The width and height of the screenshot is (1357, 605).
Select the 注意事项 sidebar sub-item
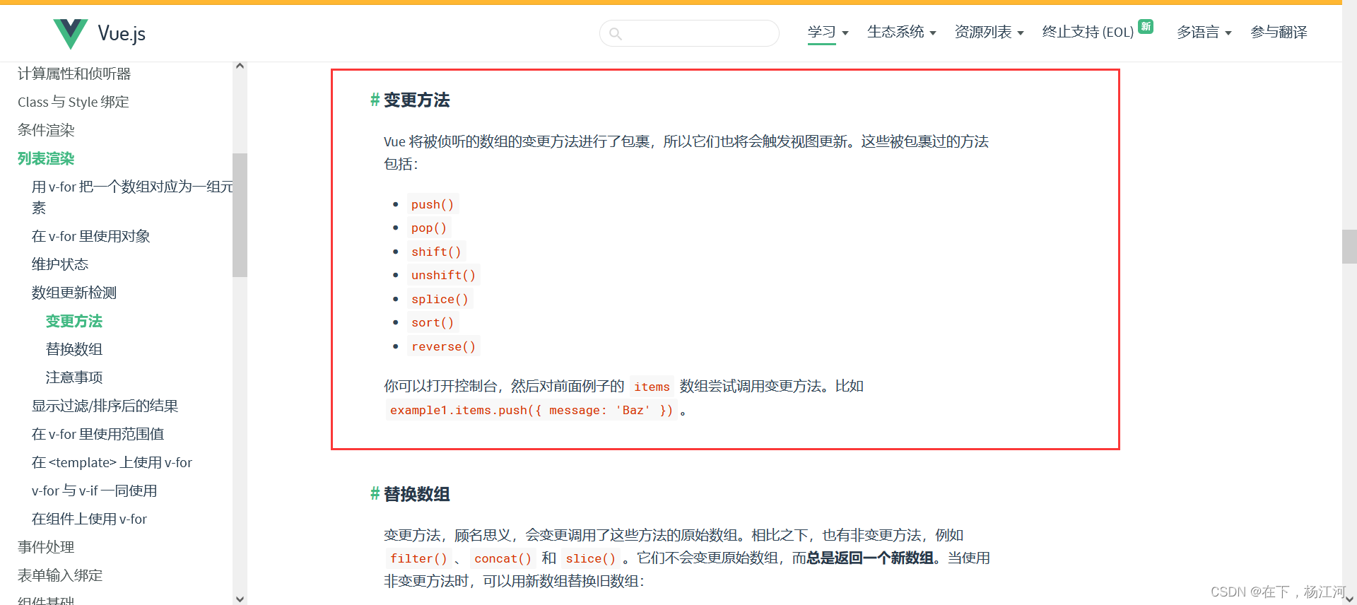tap(74, 377)
